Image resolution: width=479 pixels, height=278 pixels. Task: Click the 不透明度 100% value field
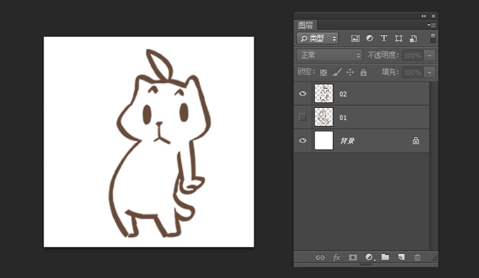pos(413,55)
